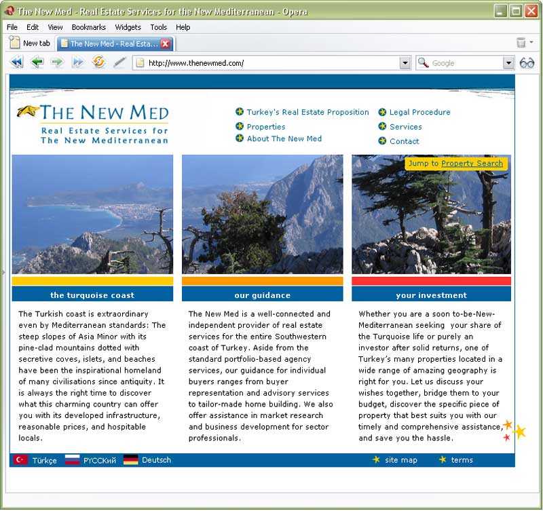Click the magnifier icon in search box
This screenshot has height=511, width=543.
tap(423, 62)
